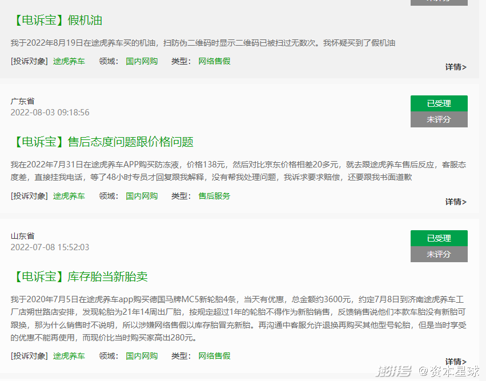Select 国内网购 in the 广东省 complaint

coord(142,196)
